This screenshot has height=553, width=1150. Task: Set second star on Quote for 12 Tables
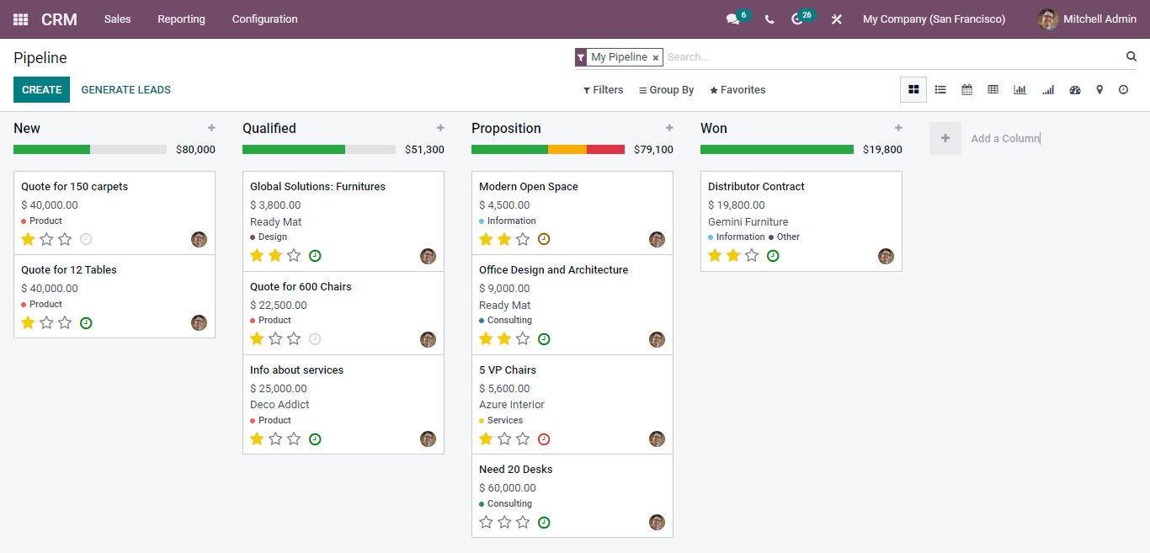(x=46, y=322)
